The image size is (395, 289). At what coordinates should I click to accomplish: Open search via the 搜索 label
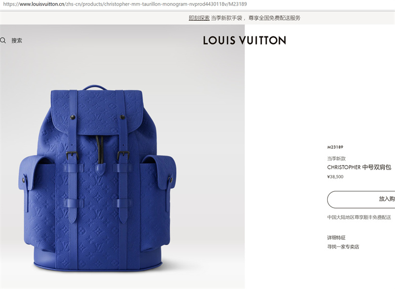coord(17,40)
